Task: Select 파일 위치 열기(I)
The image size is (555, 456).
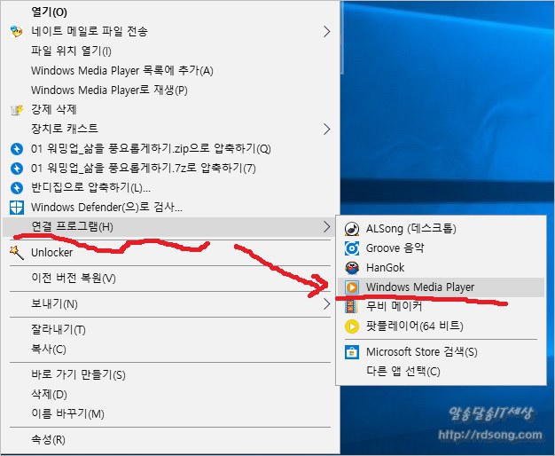Action: coord(170,51)
